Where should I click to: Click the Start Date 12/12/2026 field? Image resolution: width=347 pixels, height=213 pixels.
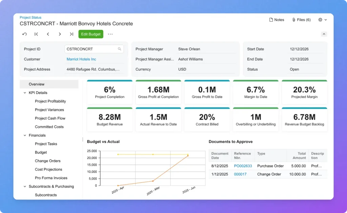[x=306, y=49]
